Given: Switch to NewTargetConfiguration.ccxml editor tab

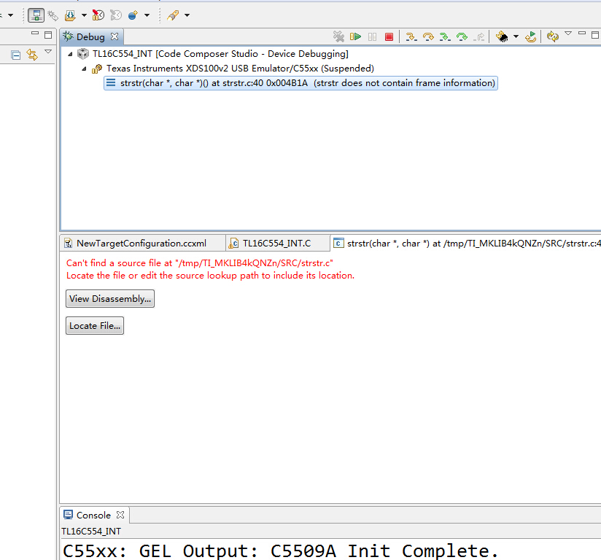Looking at the screenshot, I should [141, 244].
